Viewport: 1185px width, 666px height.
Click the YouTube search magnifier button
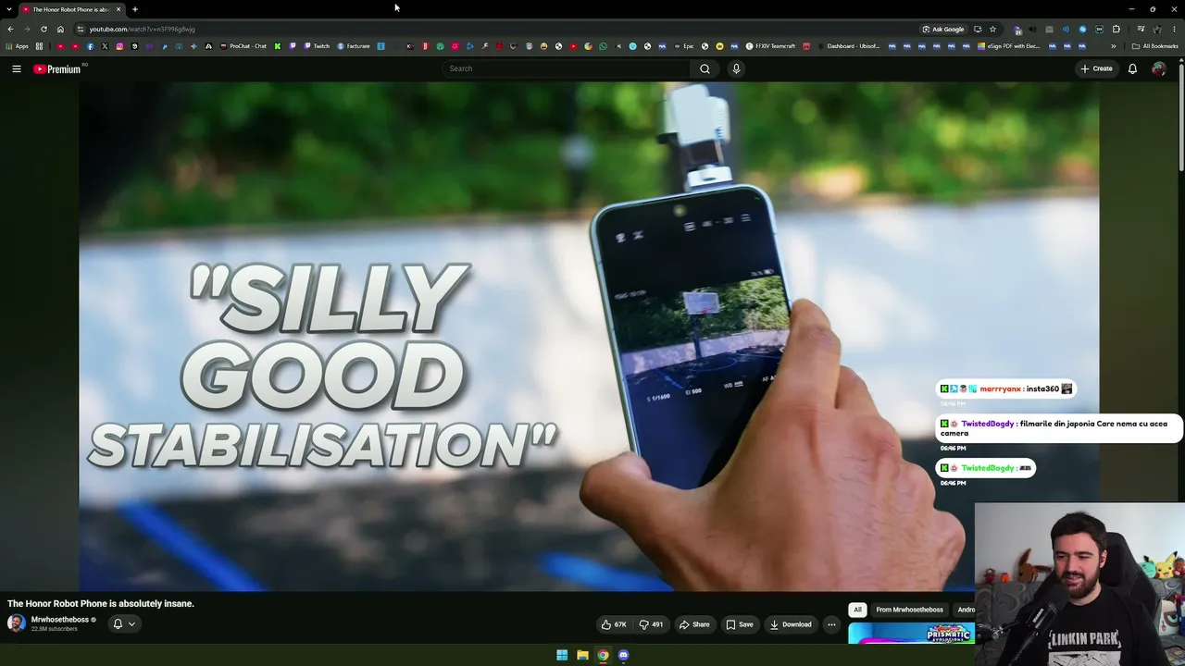[705, 68]
